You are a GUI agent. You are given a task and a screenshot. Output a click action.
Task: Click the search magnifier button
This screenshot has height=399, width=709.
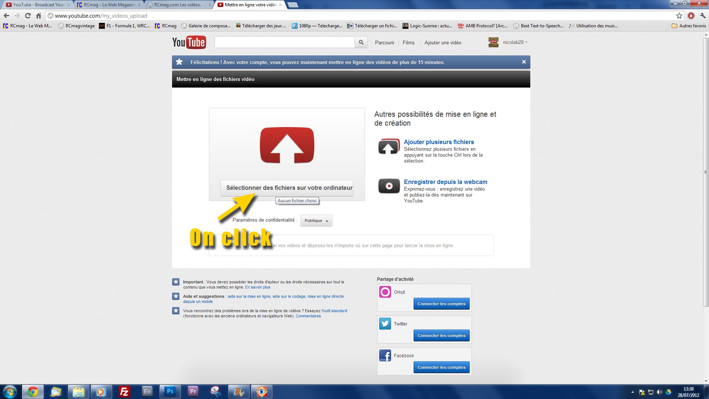(361, 42)
